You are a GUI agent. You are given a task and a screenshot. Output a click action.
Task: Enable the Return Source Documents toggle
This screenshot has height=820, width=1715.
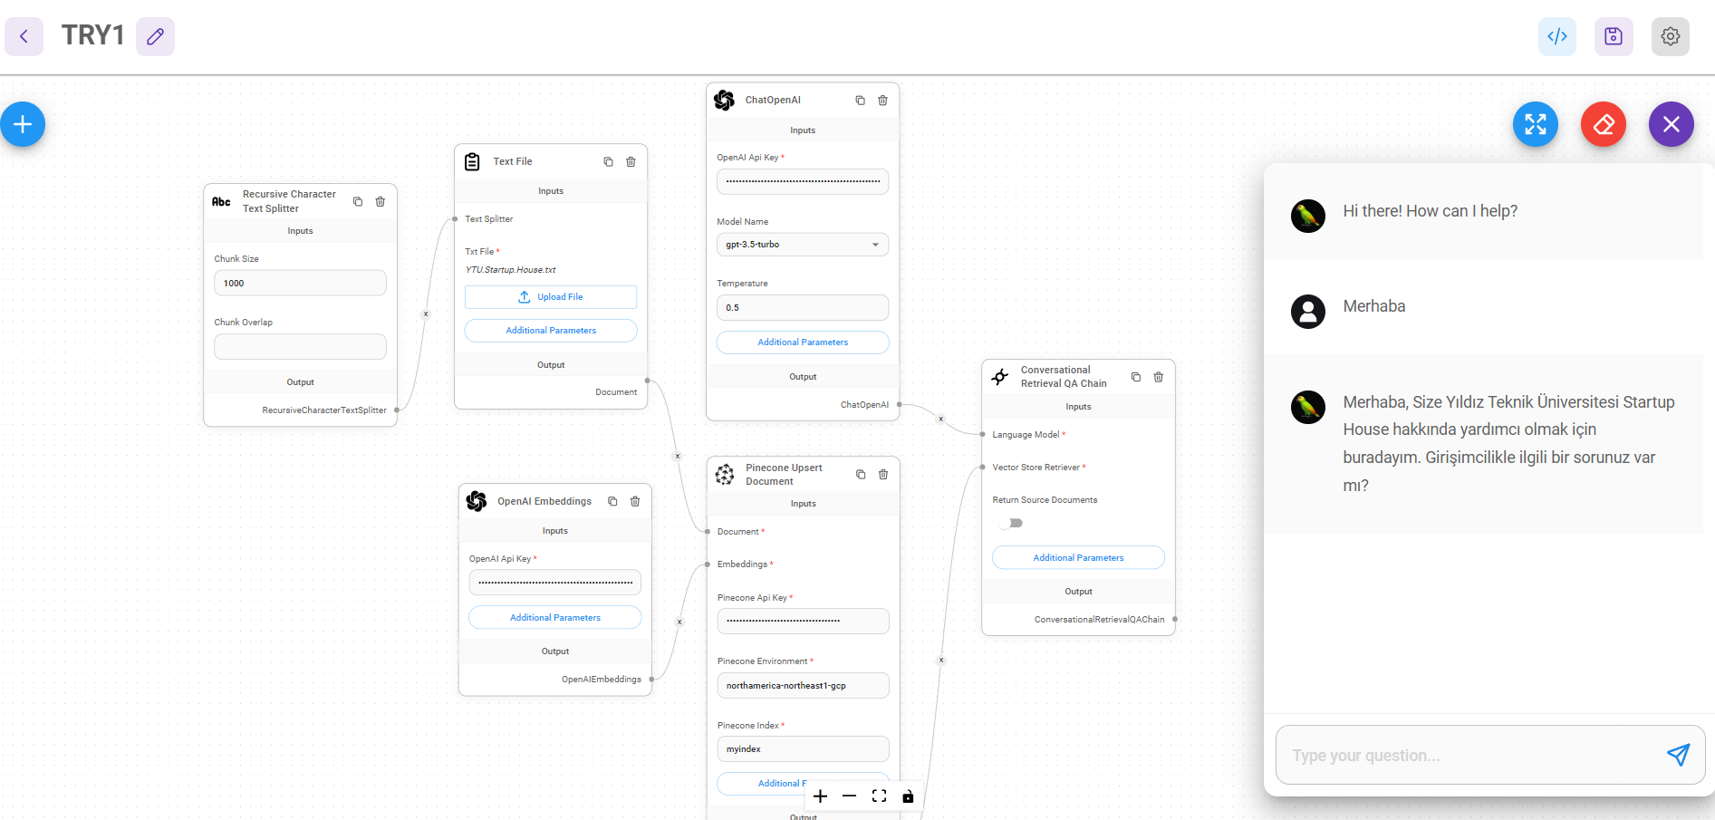(x=1010, y=523)
